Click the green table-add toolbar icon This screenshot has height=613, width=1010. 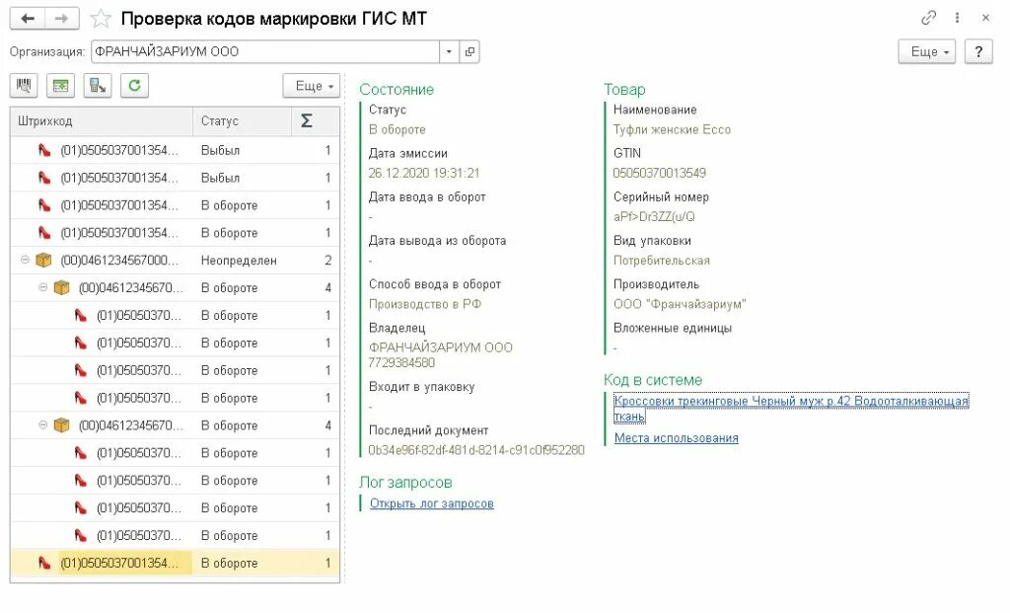pos(62,86)
